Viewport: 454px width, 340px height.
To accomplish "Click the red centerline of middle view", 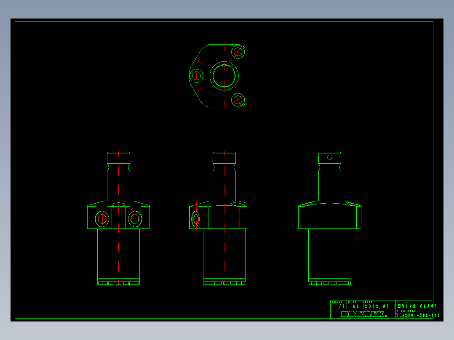I will pyautogui.click(x=224, y=218).
